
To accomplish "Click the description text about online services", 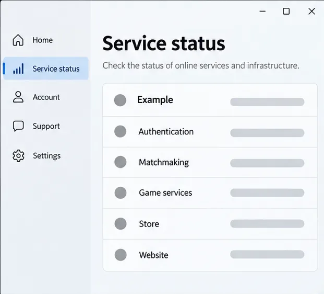I will click(x=201, y=66).
